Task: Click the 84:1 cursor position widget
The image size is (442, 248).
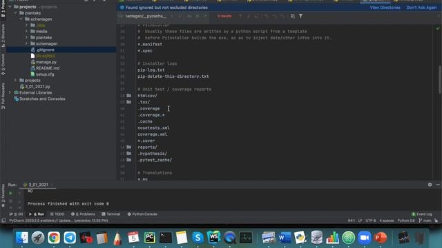Action: click(352, 220)
